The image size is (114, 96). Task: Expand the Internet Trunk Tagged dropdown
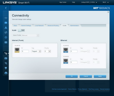[36, 51]
